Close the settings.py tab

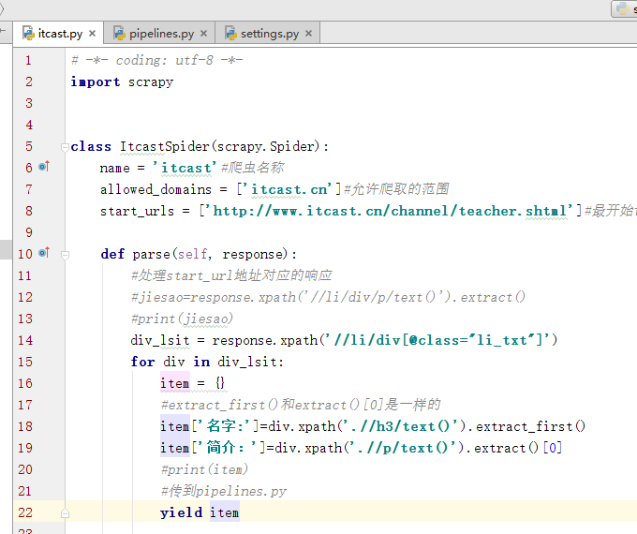(309, 34)
